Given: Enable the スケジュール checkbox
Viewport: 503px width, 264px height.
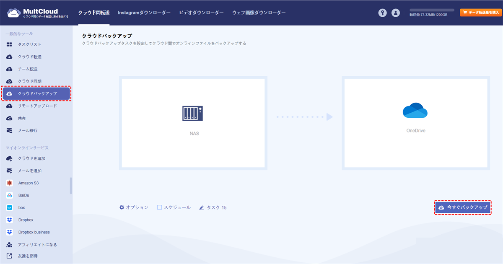Looking at the screenshot, I should click(x=160, y=207).
